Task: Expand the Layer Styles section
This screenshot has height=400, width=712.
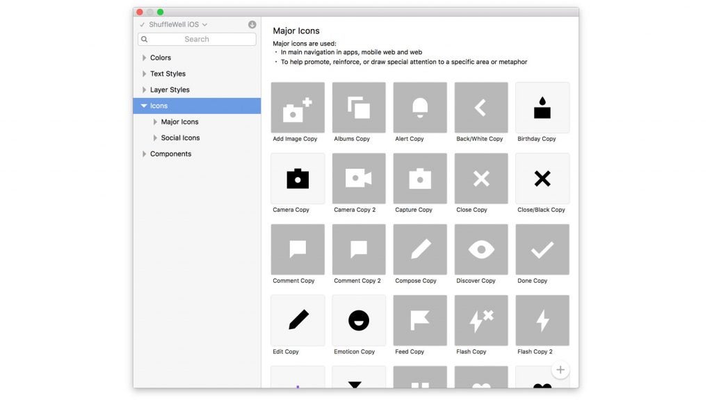Action: pos(145,90)
